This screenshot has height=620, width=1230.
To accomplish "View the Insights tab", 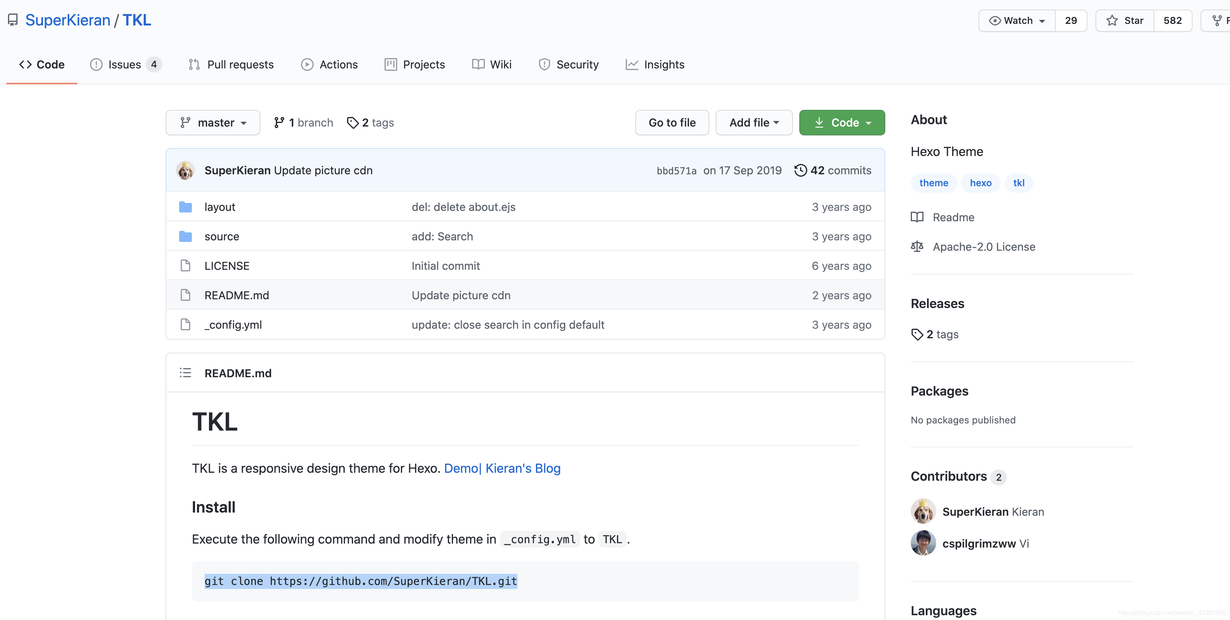I will [x=655, y=64].
